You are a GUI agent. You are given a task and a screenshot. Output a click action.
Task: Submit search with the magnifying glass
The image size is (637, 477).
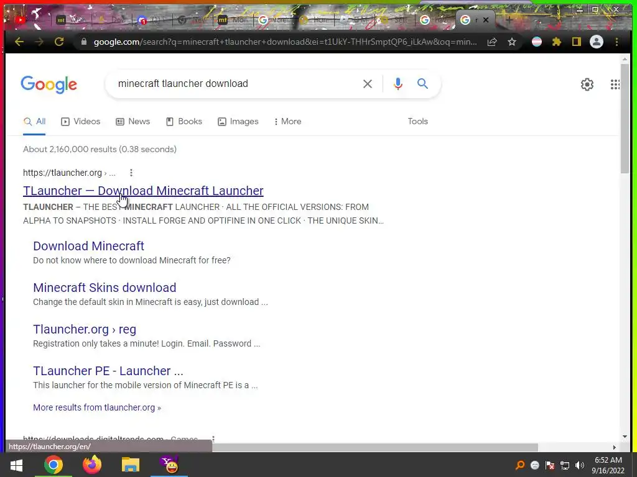pyautogui.click(x=422, y=84)
